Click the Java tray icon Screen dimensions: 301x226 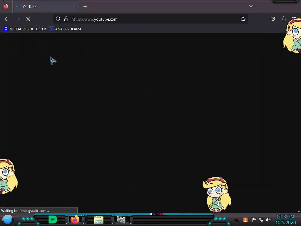click(245, 220)
